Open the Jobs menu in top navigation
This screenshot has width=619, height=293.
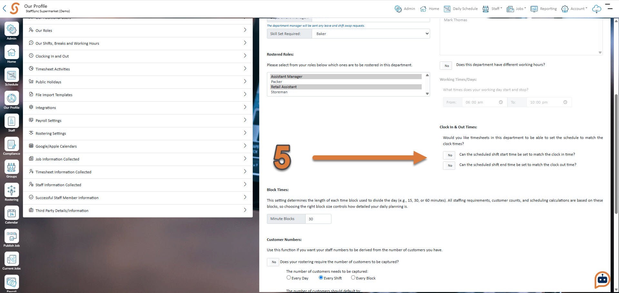tap(516, 9)
